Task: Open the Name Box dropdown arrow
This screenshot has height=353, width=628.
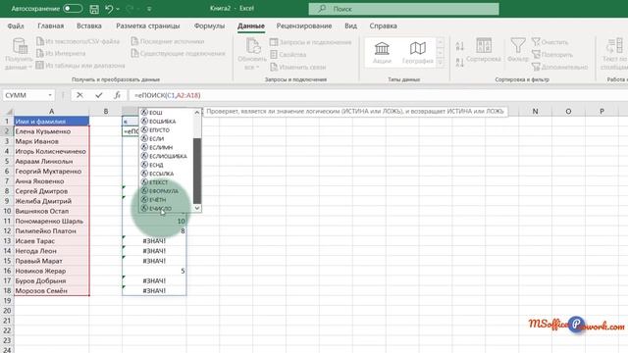Action: point(50,95)
